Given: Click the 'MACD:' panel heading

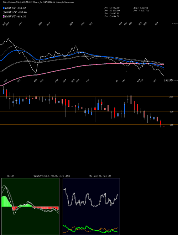Looking at the screenshot, I should point(11,176).
